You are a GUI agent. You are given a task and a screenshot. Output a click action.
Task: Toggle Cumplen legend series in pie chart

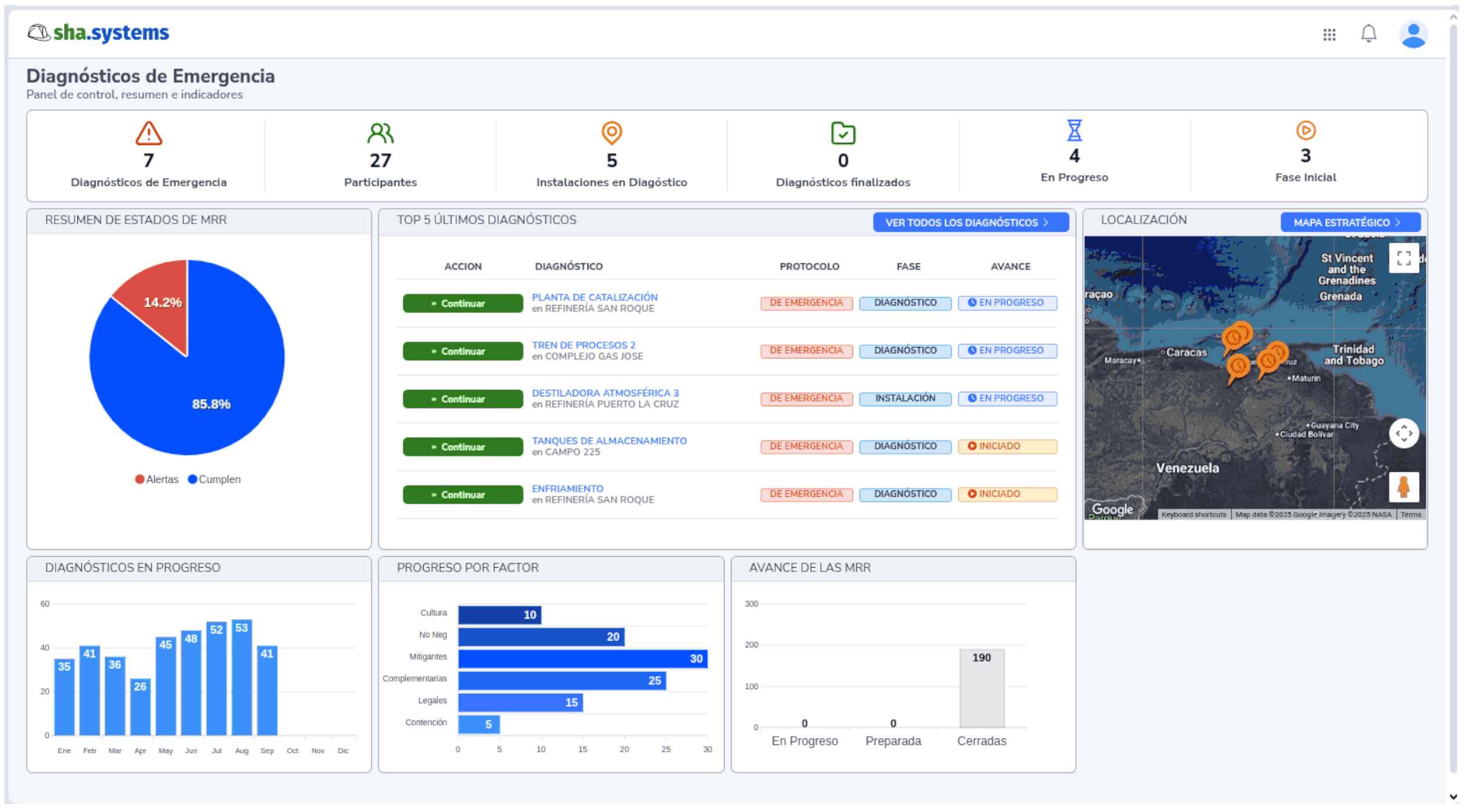pyautogui.click(x=214, y=479)
